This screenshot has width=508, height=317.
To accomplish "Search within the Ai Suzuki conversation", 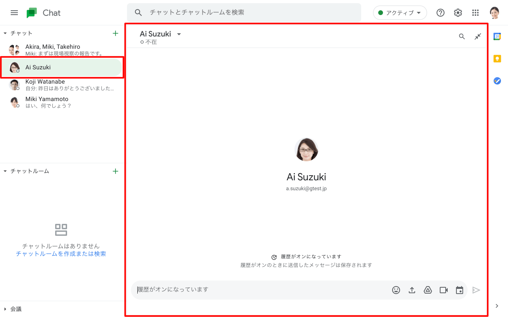I will 462,36.
